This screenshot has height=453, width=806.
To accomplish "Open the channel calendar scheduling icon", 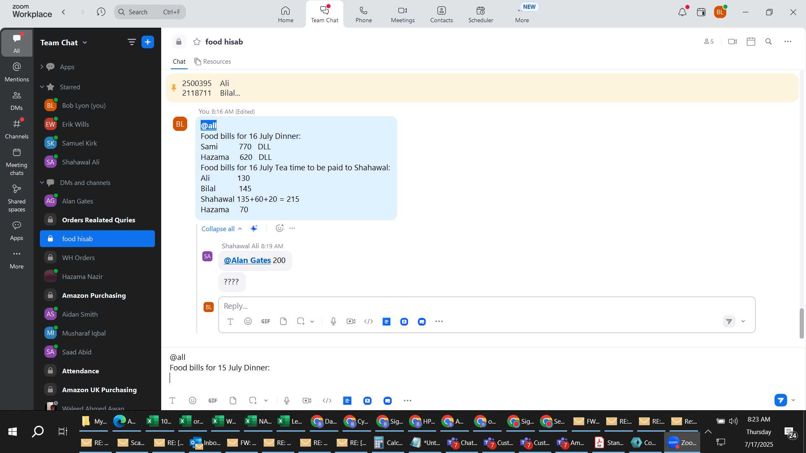I will [x=751, y=42].
